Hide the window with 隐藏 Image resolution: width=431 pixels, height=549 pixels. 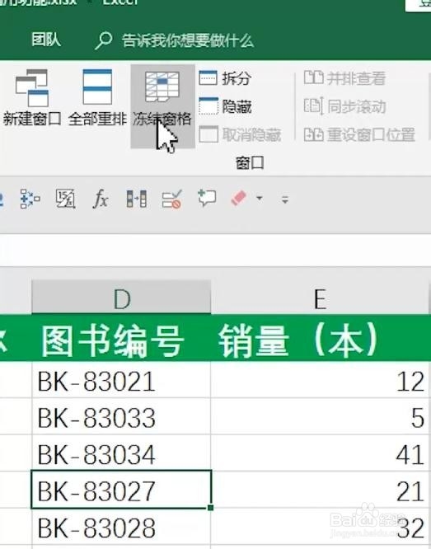click(x=225, y=106)
